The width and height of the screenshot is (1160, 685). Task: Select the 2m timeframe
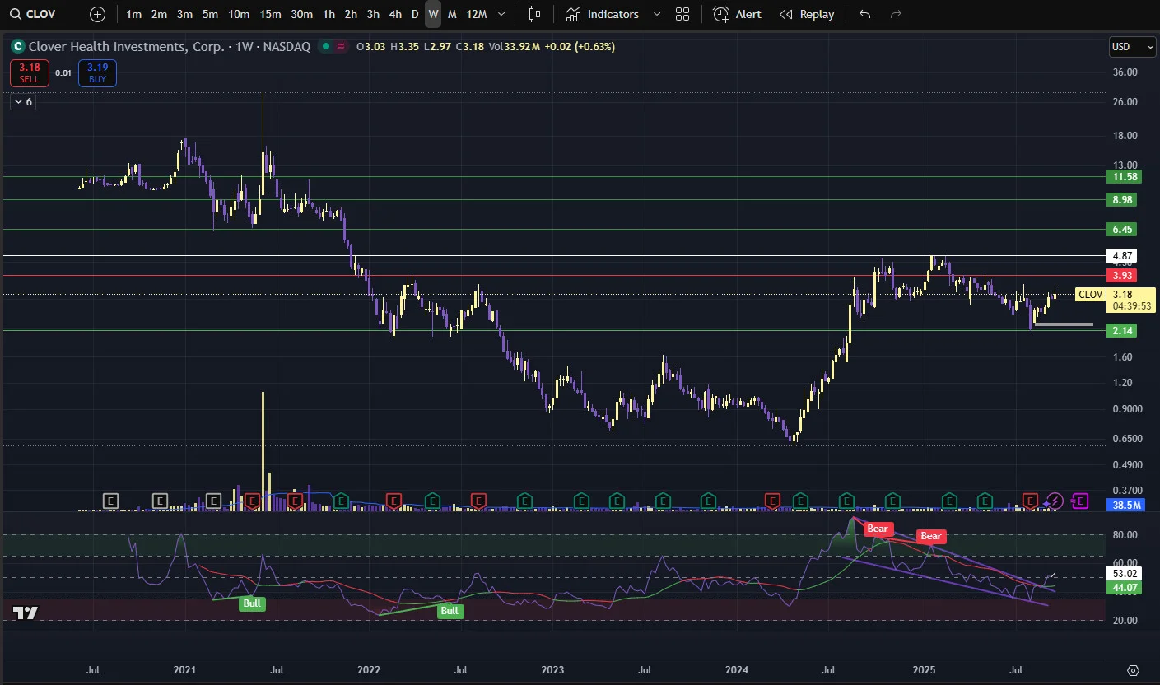[160, 14]
